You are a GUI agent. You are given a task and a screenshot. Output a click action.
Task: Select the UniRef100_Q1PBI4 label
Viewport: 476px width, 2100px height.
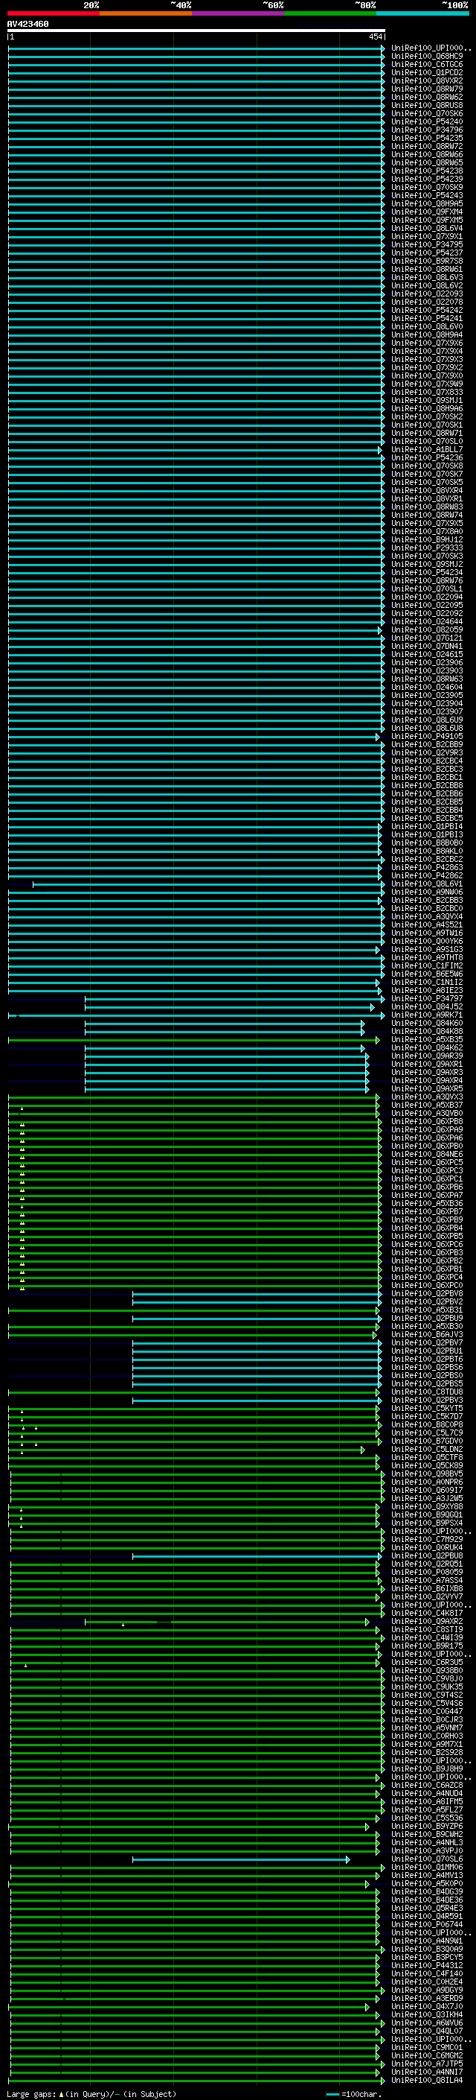426,827
